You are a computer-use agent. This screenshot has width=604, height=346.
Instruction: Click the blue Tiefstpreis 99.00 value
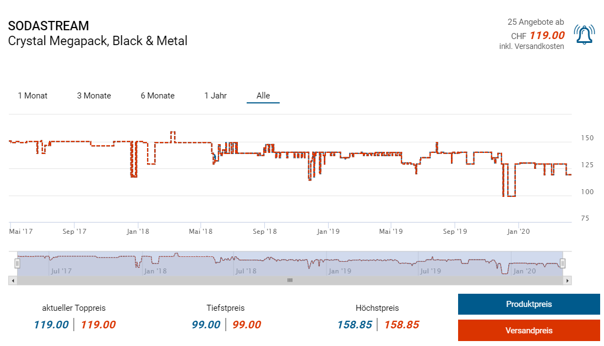206,325
